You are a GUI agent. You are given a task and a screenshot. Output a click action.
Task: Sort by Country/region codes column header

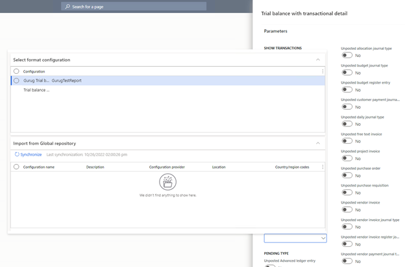292,167
